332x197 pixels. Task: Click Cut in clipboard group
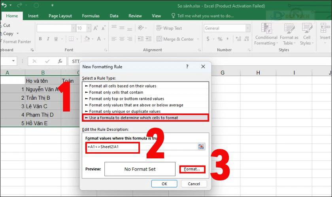(5, 25)
